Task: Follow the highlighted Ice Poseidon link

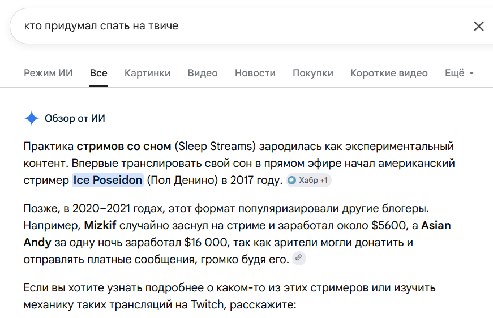Action: tap(108, 181)
